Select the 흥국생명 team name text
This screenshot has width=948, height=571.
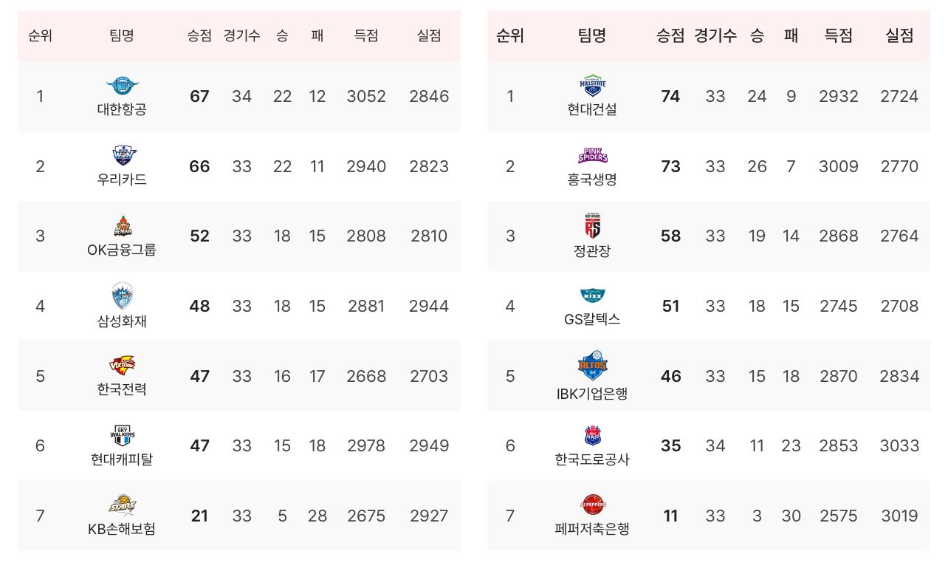592,179
